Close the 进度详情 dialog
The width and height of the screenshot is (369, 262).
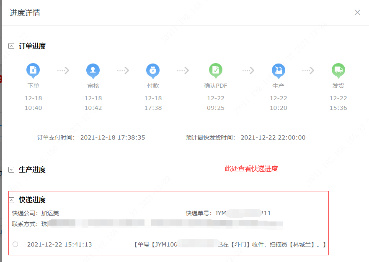(x=357, y=13)
